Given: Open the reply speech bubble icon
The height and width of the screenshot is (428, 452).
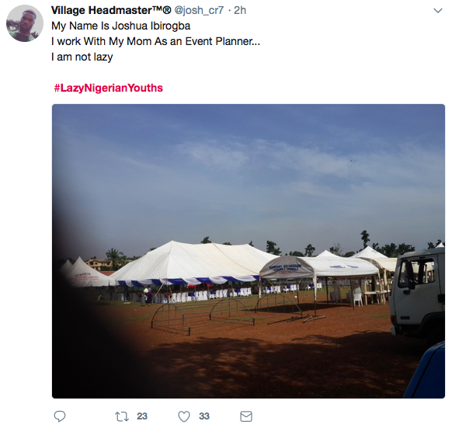Looking at the screenshot, I should coord(60,416).
